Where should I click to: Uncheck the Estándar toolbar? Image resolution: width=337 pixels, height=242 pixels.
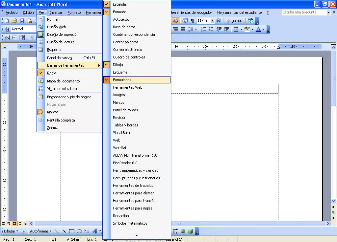coord(137,4)
